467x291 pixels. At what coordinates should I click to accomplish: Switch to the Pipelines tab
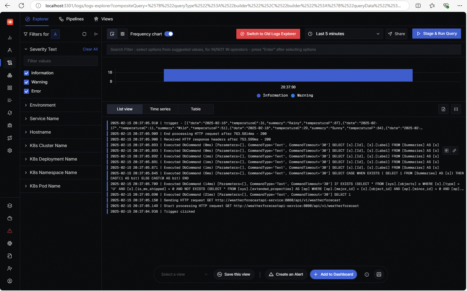tap(71, 19)
